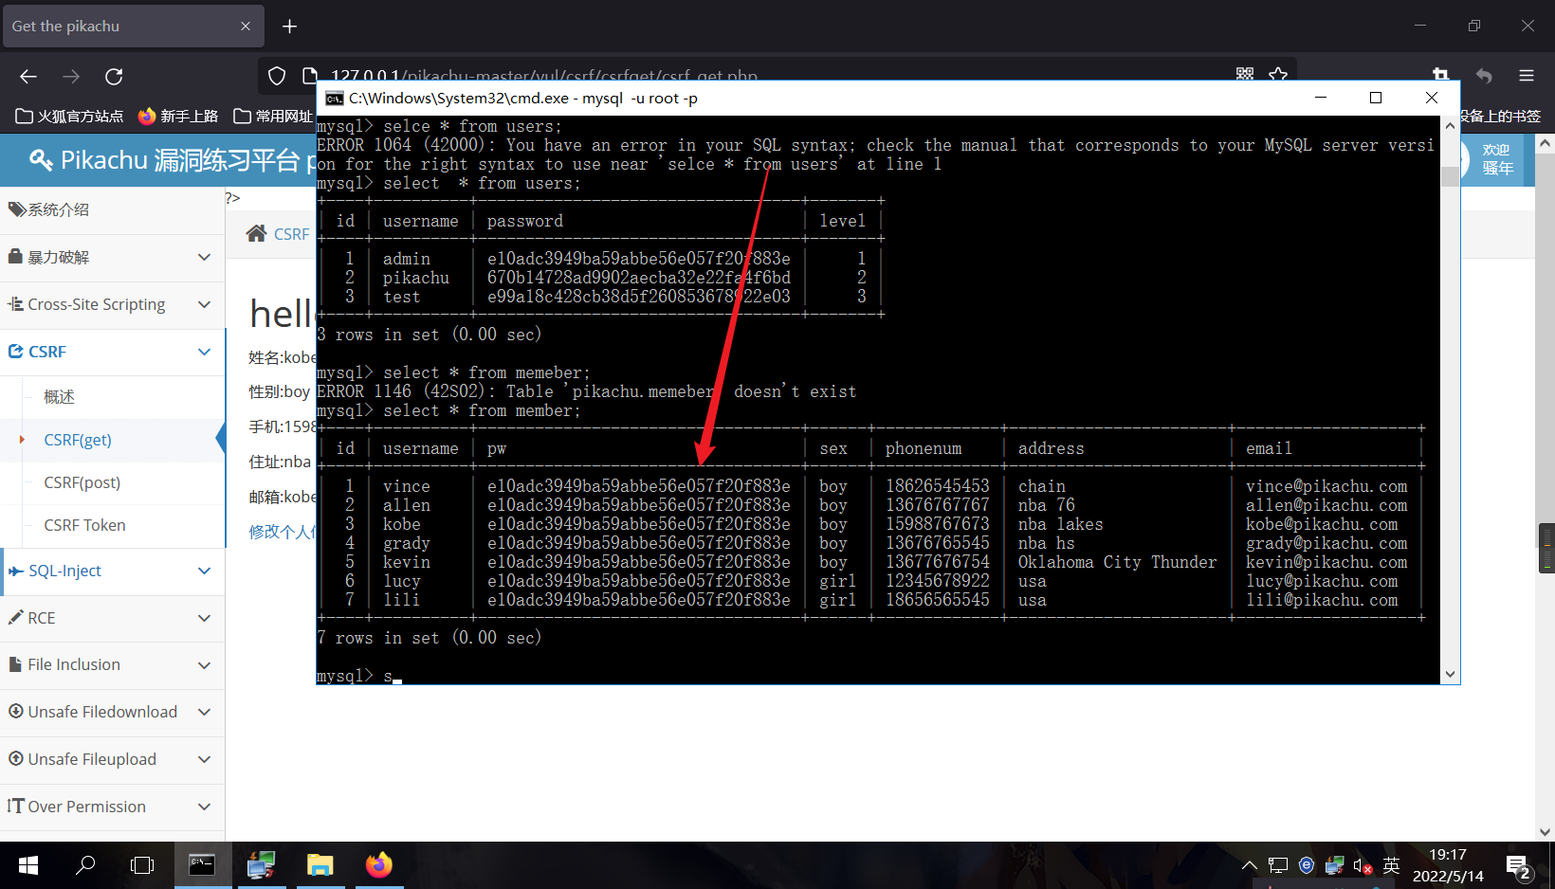
Task: Click the tracking protection shield icon
Action: tap(276, 76)
